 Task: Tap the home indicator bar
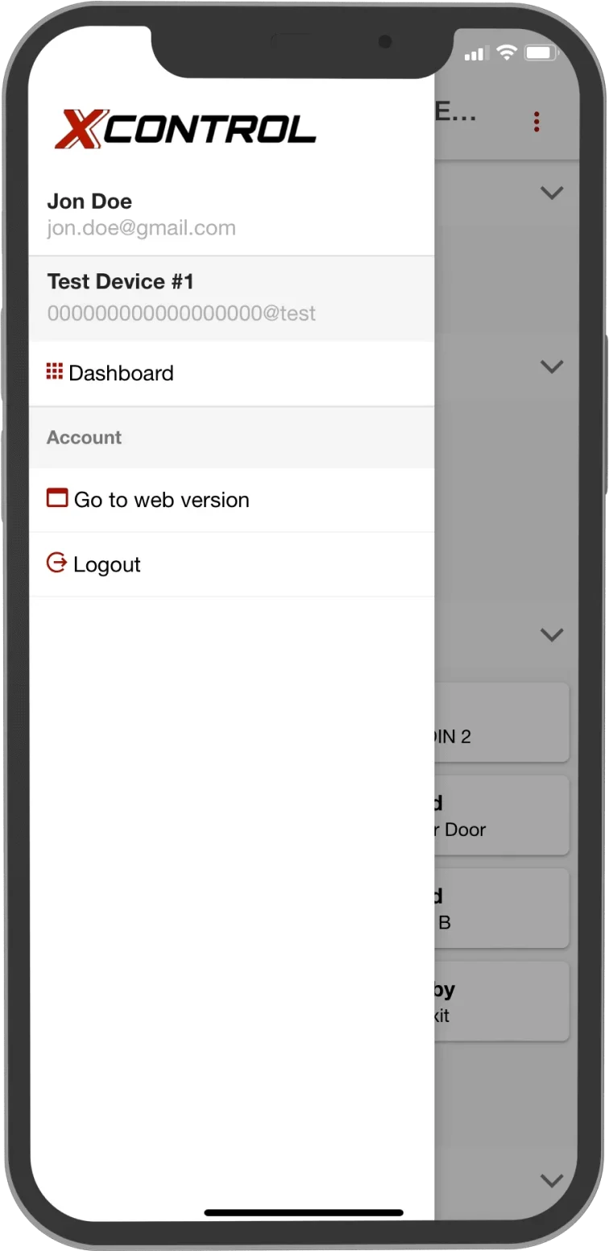click(x=304, y=1212)
